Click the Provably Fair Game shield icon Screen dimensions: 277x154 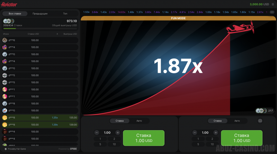coord(5,149)
